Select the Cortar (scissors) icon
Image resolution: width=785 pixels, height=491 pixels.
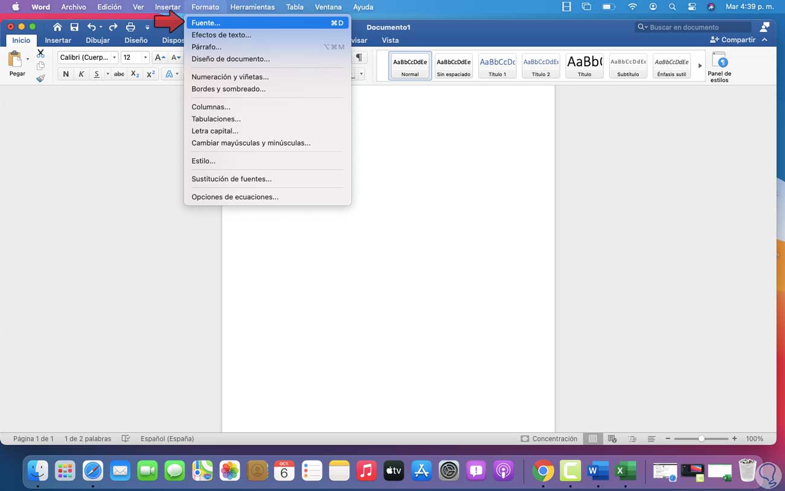(40, 54)
